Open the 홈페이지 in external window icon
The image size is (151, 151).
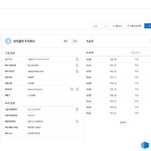[77, 89]
